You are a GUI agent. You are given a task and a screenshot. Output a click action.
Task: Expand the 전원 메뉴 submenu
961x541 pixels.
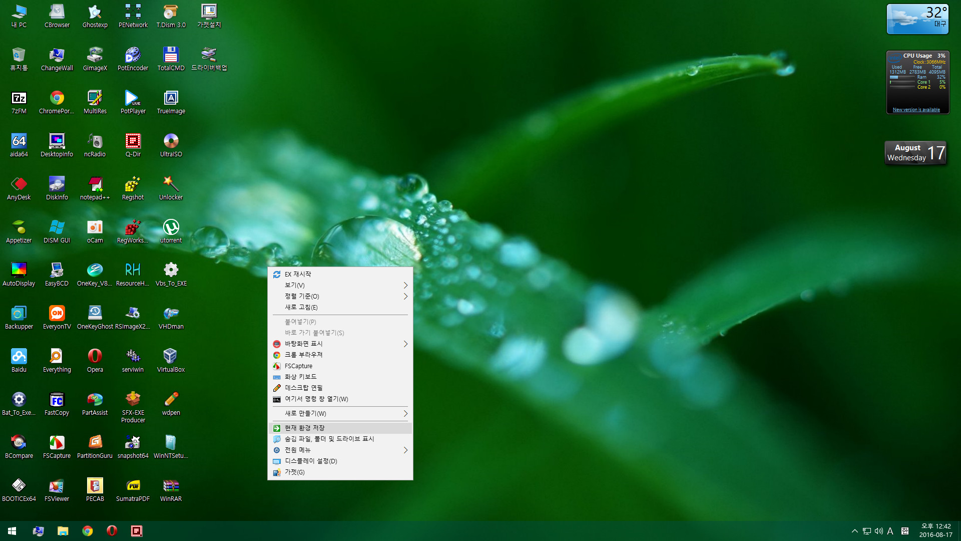point(340,450)
